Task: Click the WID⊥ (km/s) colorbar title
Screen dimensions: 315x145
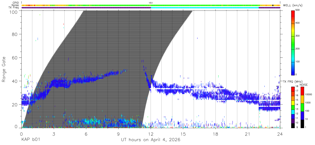Action: point(293,5)
